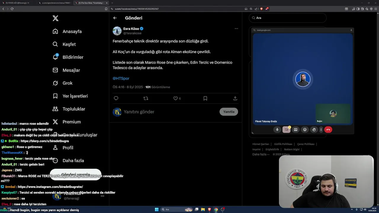Click the address bar URL
Screen dimensions: 379x213
tap(137, 9)
